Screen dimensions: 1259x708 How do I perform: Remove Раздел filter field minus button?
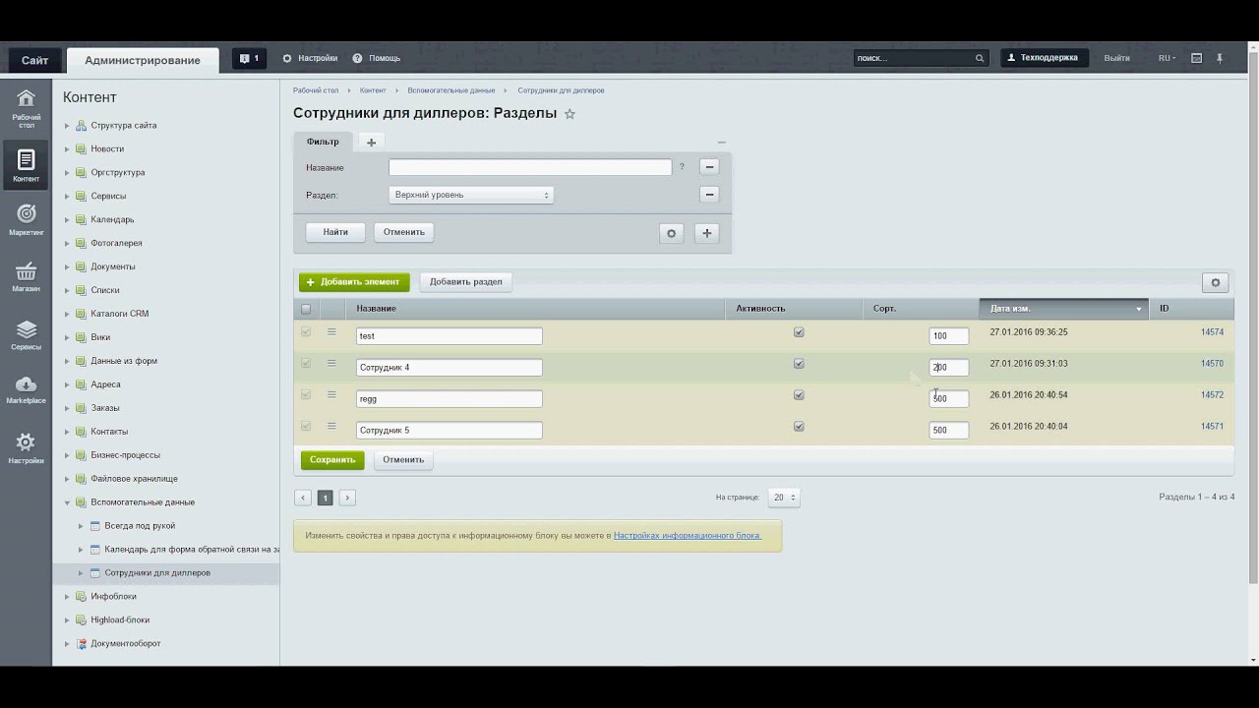point(709,195)
